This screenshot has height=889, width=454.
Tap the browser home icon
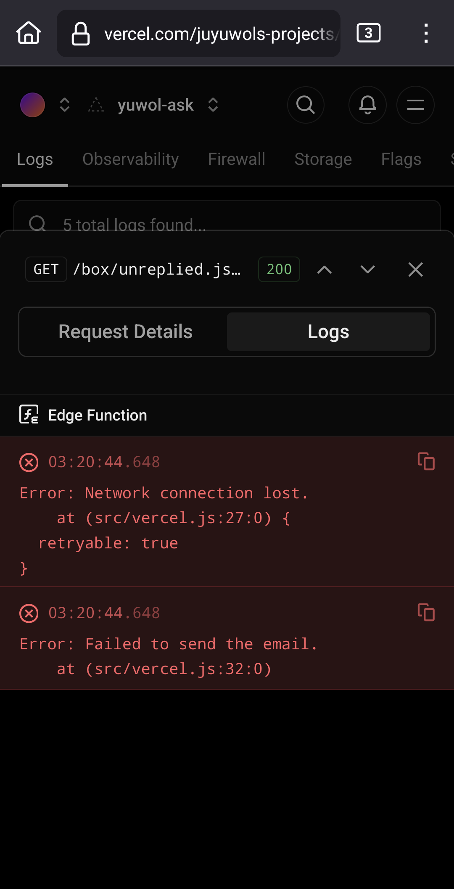tap(29, 33)
